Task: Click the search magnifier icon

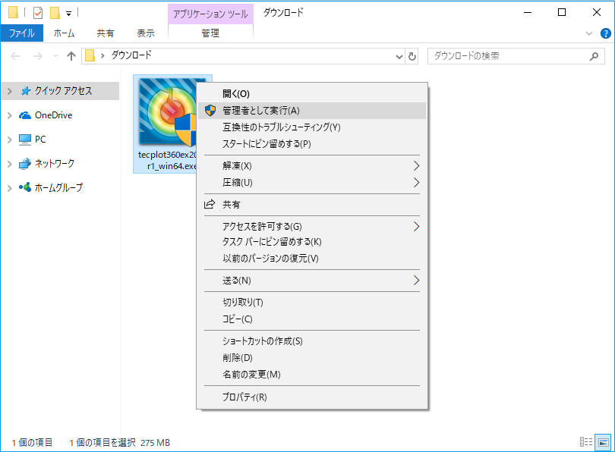Action: point(594,56)
